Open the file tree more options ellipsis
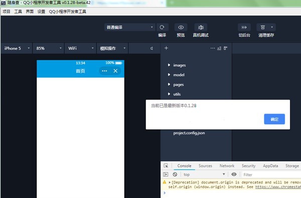This screenshot has height=198, width=301. tap(213, 48)
